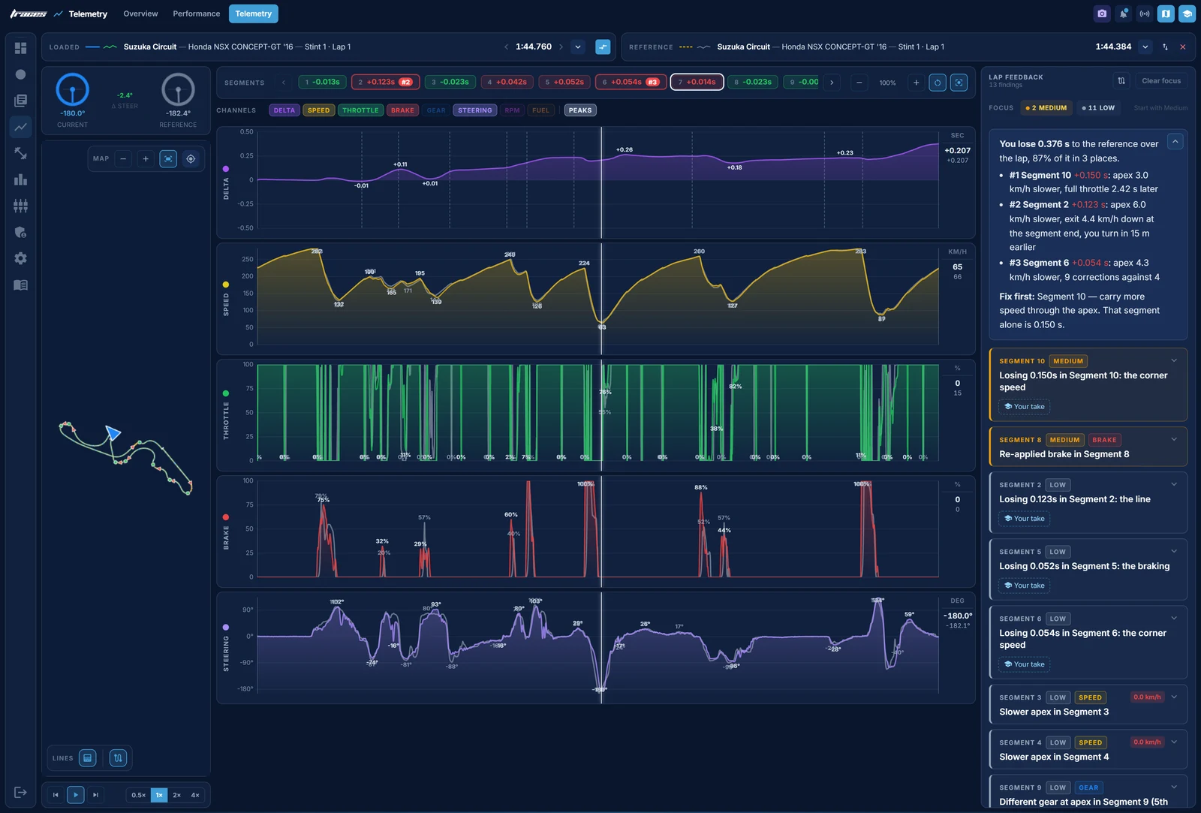Viewport: 1201px width, 813px height.
Task: Select segment 6 chip +0.054s
Action: click(x=630, y=82)
